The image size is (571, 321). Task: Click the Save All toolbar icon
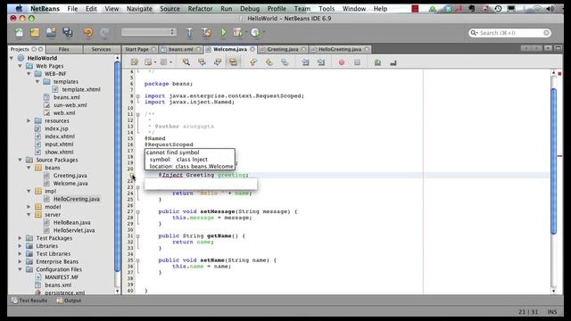pos(68,33)
